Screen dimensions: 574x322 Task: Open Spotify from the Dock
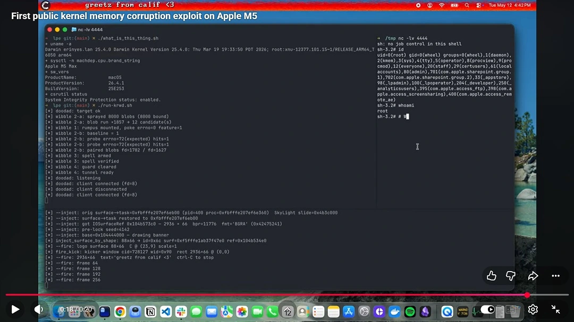coord(410,311)
